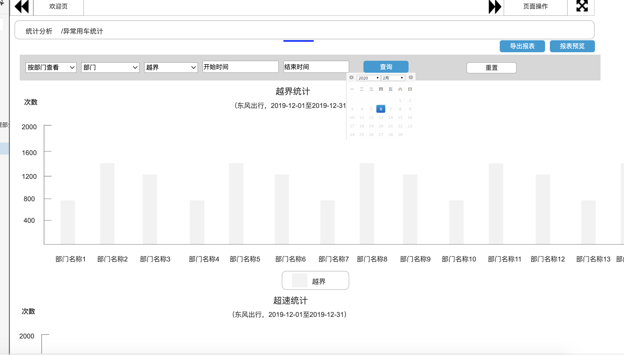Screen dimensions: 624x355
Task: Click date 6 in February 2020 calendar
Action: click(x=381, y=109)
